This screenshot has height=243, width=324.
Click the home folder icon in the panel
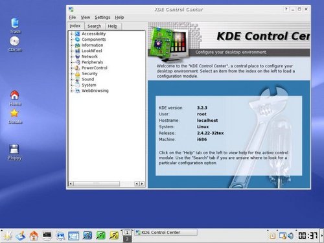34,235
